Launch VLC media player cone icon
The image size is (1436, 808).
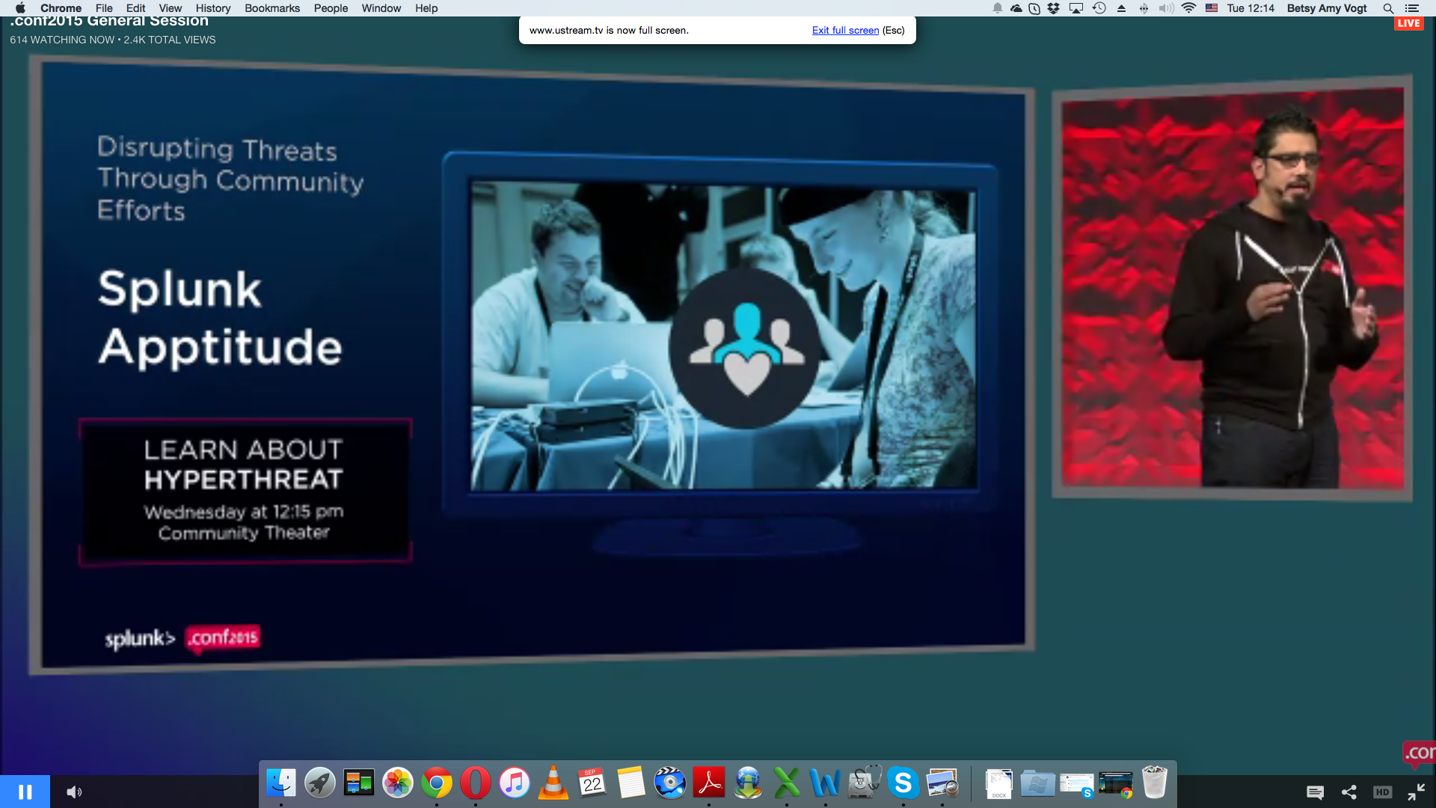(x=553, y=783)
